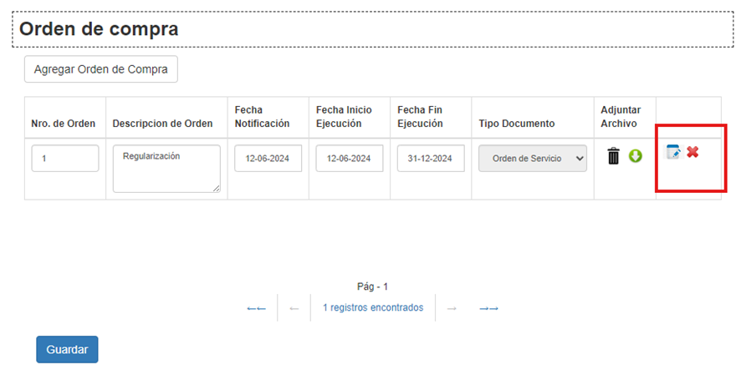This screenshot has height=380, width=741.
Task: Click the edit order row icon
Action: (673, 152)
